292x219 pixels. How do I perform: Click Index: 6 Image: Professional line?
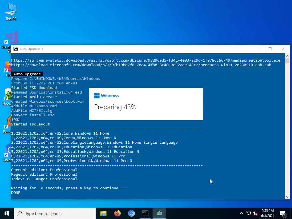44,179
